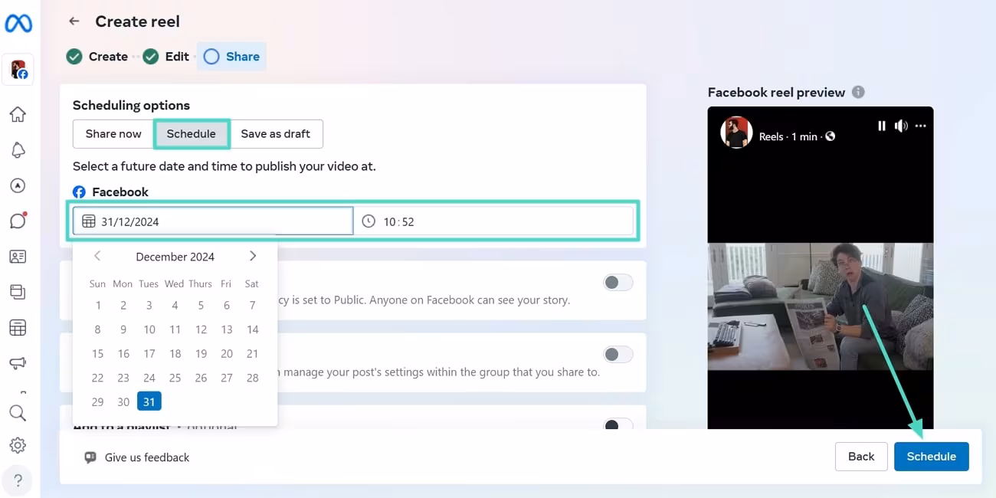The image size is (996, 498).
Task: Open the ads megaphone icon
Action: (18, 363)
